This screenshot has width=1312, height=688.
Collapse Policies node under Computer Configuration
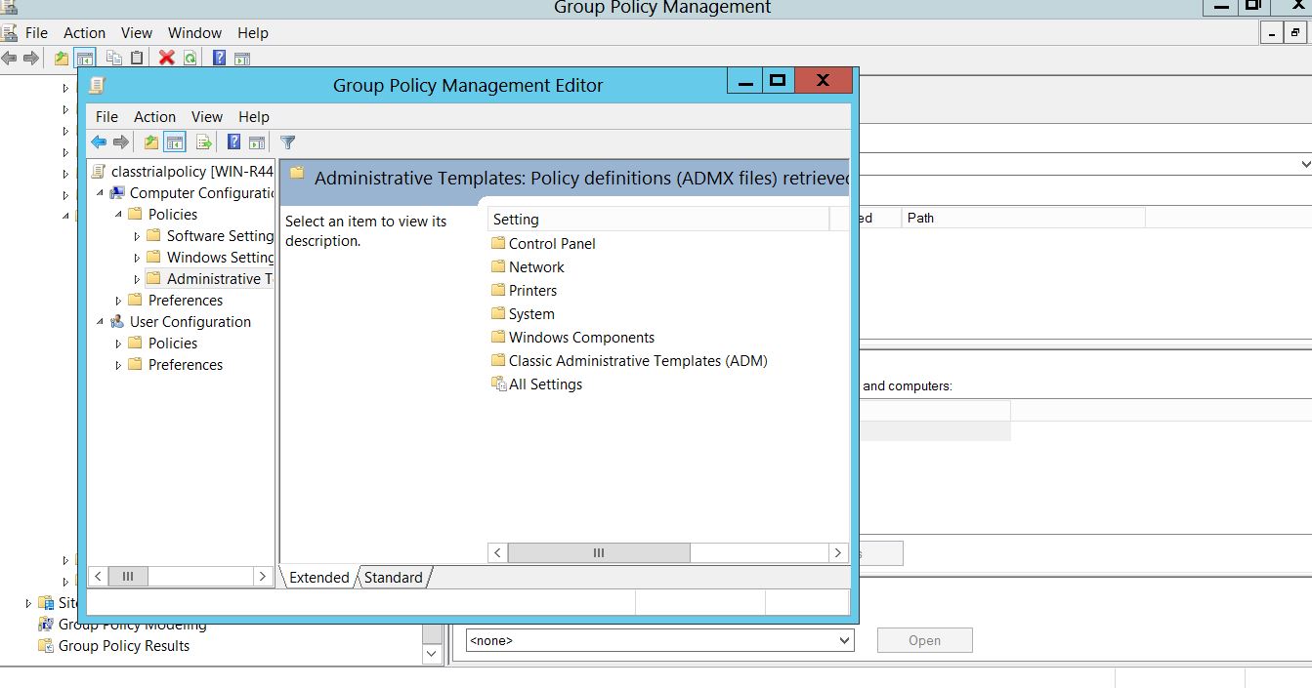(119, 215)
